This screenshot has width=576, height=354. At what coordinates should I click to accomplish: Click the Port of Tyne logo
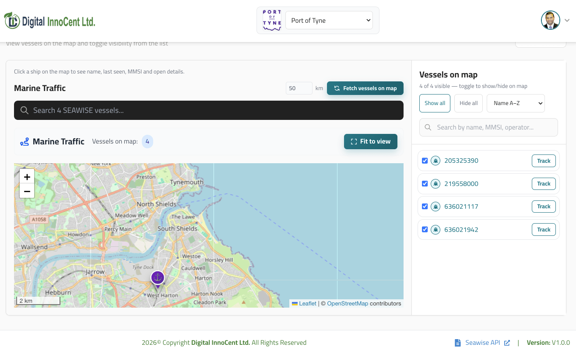tap(272, 20)
